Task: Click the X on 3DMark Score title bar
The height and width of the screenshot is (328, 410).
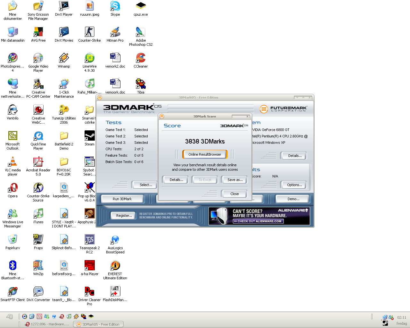Action: pyautogui.click(x=248, y=116)
